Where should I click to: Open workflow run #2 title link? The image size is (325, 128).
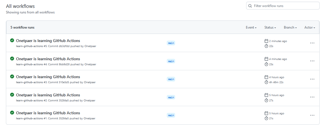(48, 95)
